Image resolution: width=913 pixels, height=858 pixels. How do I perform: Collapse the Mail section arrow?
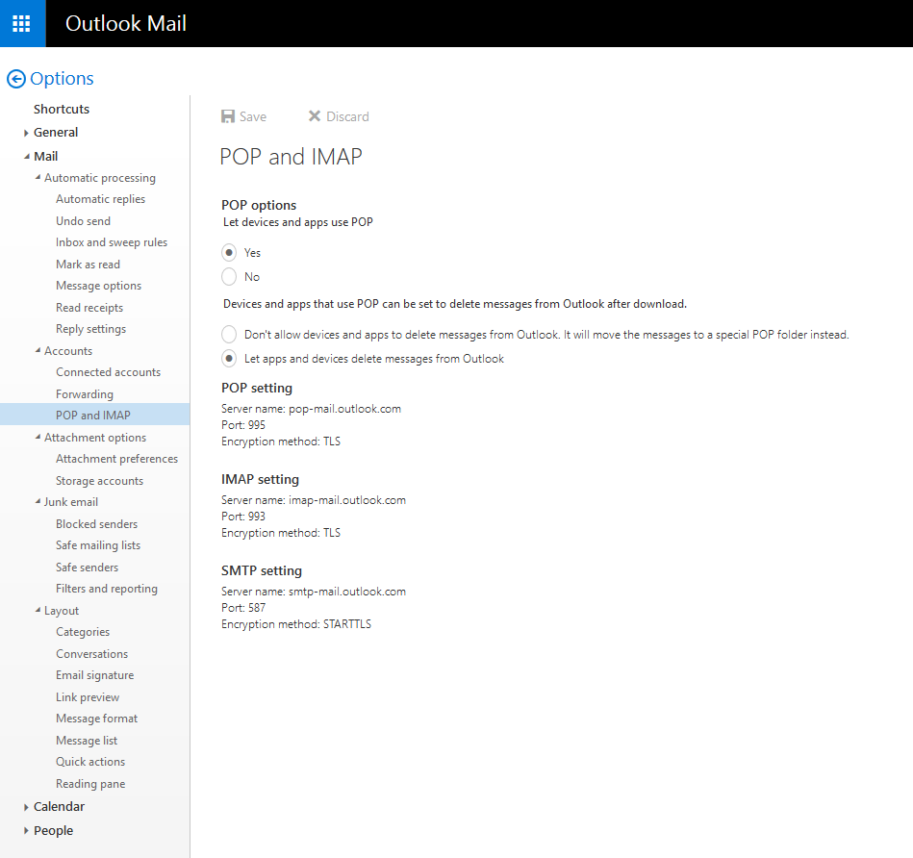(26, 157)
